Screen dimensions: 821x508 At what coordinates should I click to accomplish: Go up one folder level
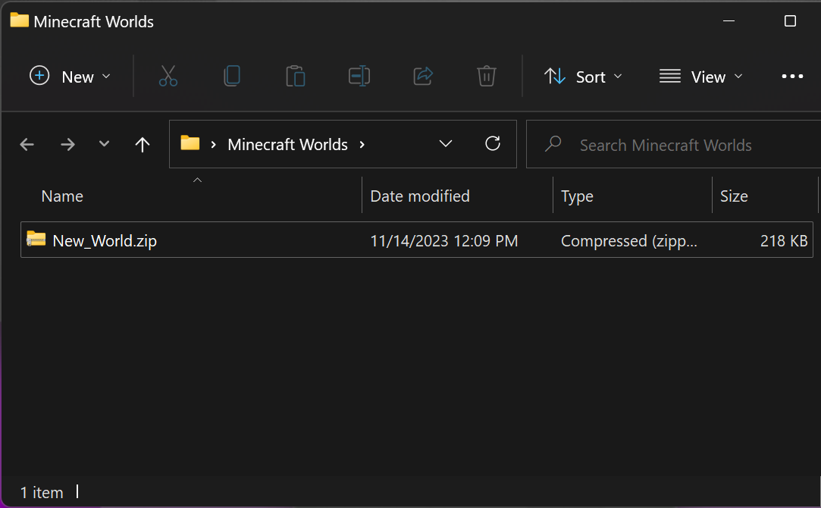tap(143, 144)
